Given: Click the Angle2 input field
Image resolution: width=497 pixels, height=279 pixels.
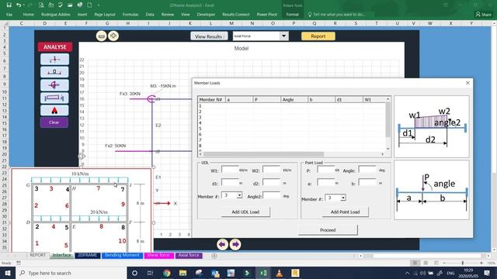Looking at the screenshot, I should pyautogui.click(x=272, y=195).
